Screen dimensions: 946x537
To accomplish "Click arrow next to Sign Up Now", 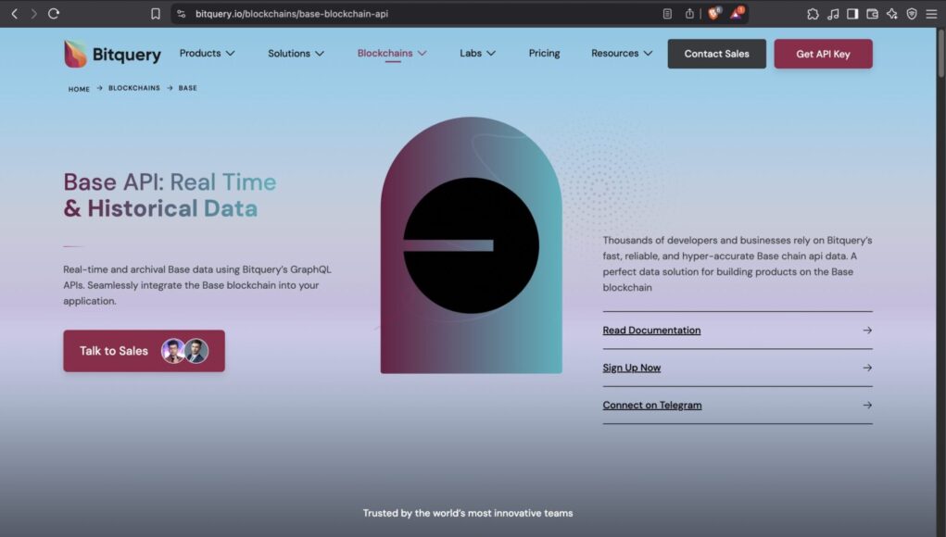I will pos(867,368).
